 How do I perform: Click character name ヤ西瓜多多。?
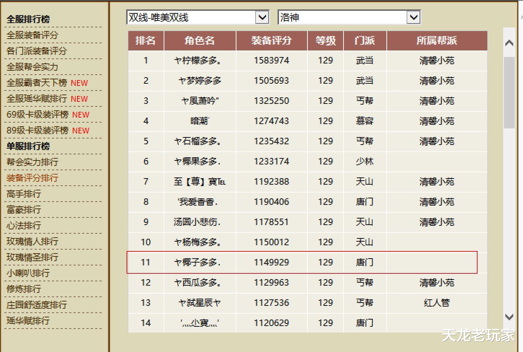coord(198,283)
